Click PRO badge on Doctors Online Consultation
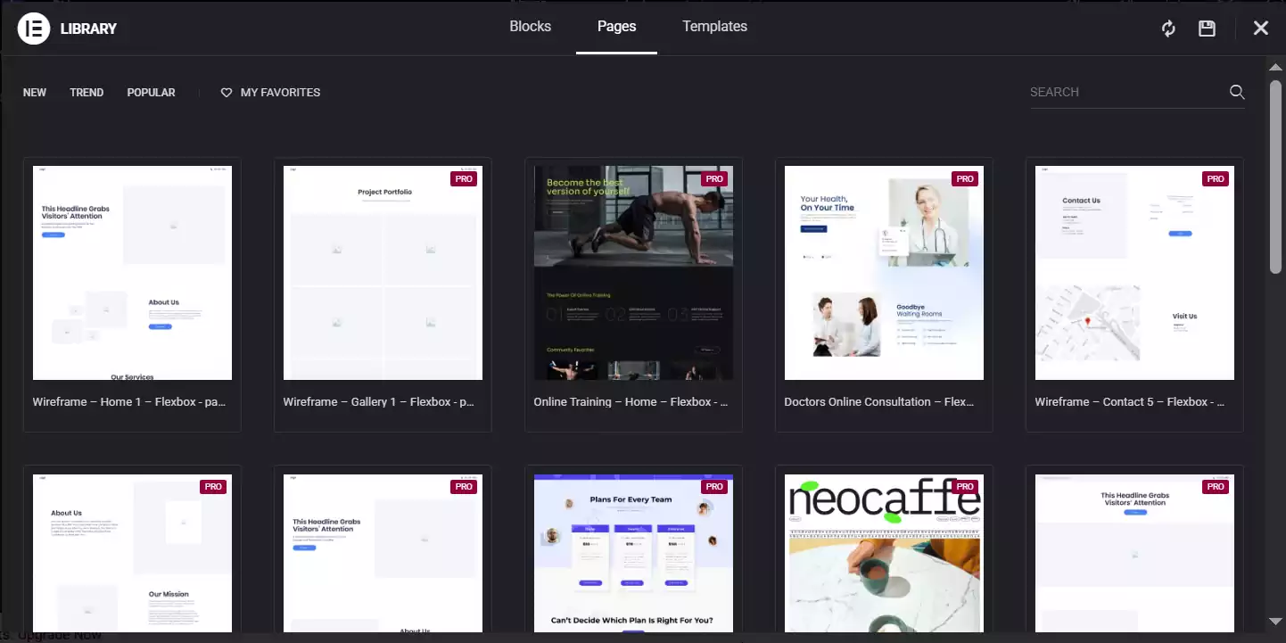The image size is (1286, 643). click(964, 178)
